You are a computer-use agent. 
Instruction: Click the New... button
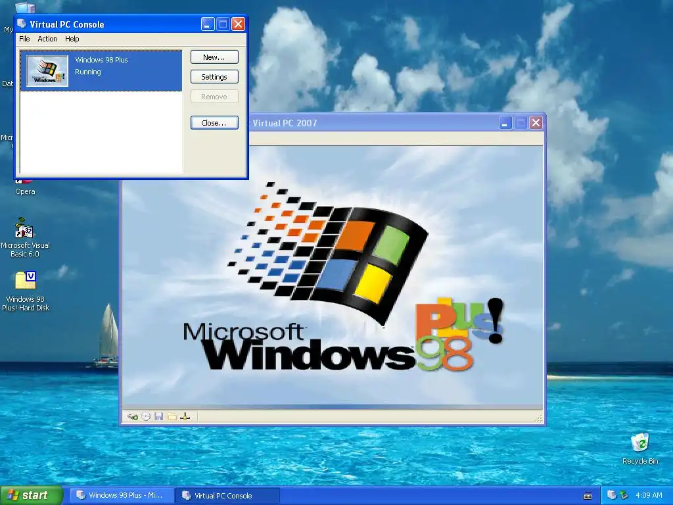[x=214, y=57]
